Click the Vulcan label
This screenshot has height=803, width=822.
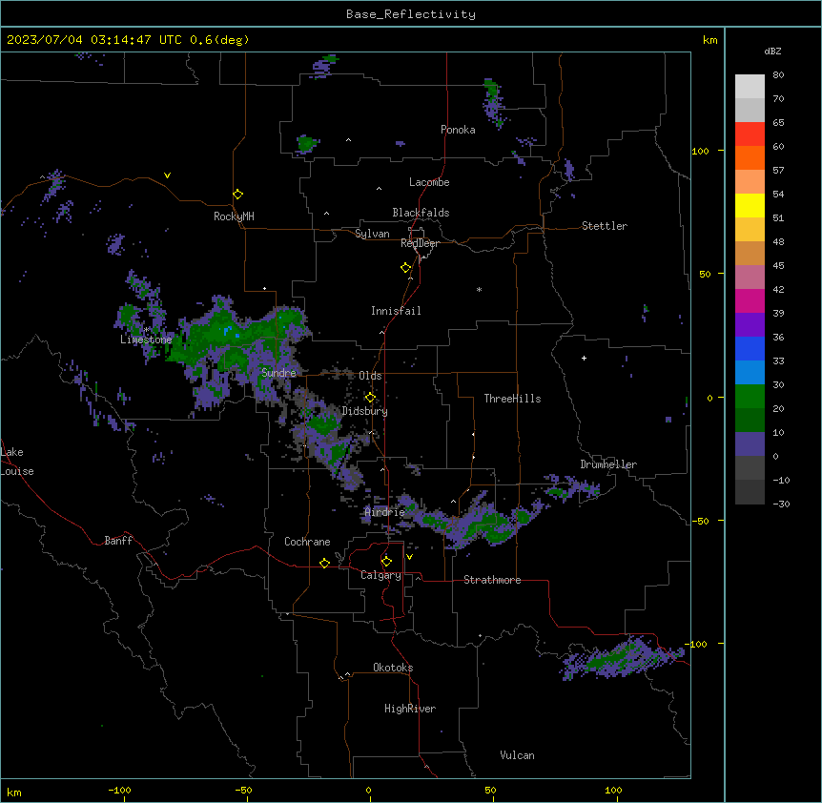(x=518, y=755)
